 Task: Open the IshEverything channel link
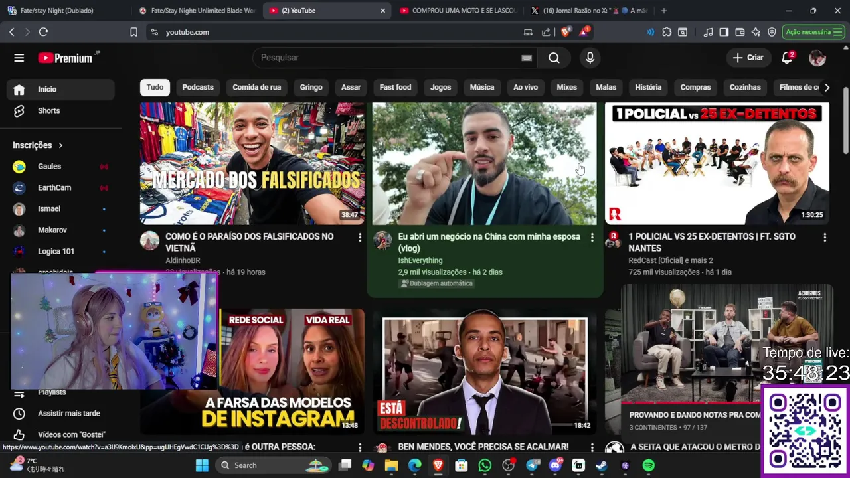[x=420, y=260]
